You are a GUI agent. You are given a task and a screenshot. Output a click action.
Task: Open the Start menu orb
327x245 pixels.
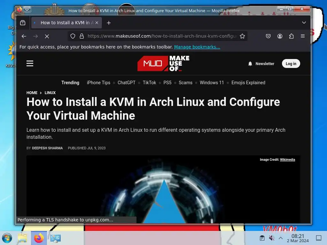7,238
